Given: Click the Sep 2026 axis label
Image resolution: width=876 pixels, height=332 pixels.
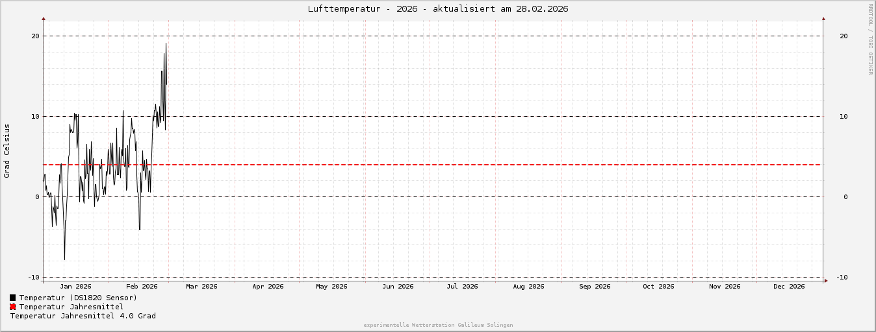Looking at the screenshot, I should click(x=595, y=286).
